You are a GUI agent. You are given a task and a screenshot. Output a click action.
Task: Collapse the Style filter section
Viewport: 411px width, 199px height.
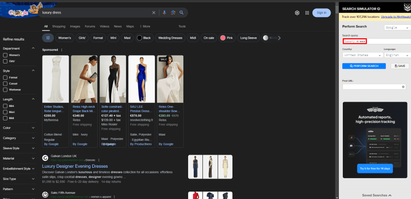[33, 71]
